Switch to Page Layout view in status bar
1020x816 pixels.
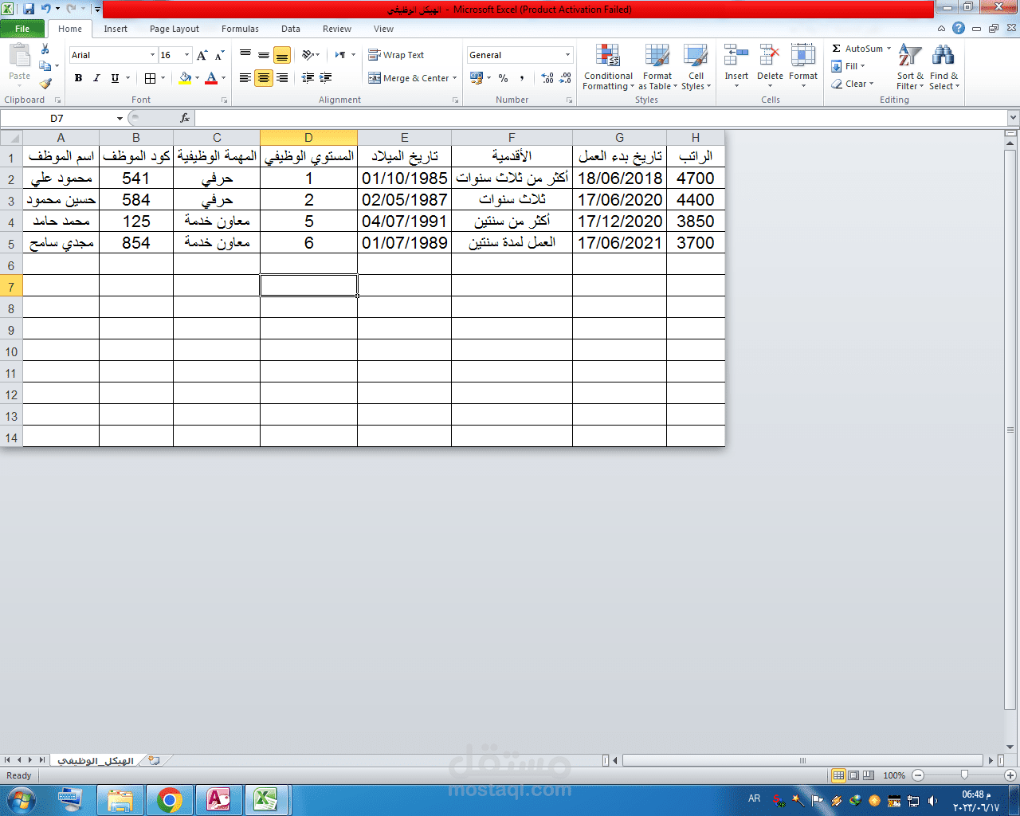(x=853, y=775)
